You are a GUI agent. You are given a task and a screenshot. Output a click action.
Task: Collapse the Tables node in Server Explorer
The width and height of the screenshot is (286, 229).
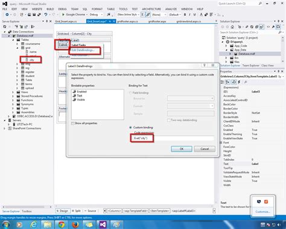tap(13, 40)
